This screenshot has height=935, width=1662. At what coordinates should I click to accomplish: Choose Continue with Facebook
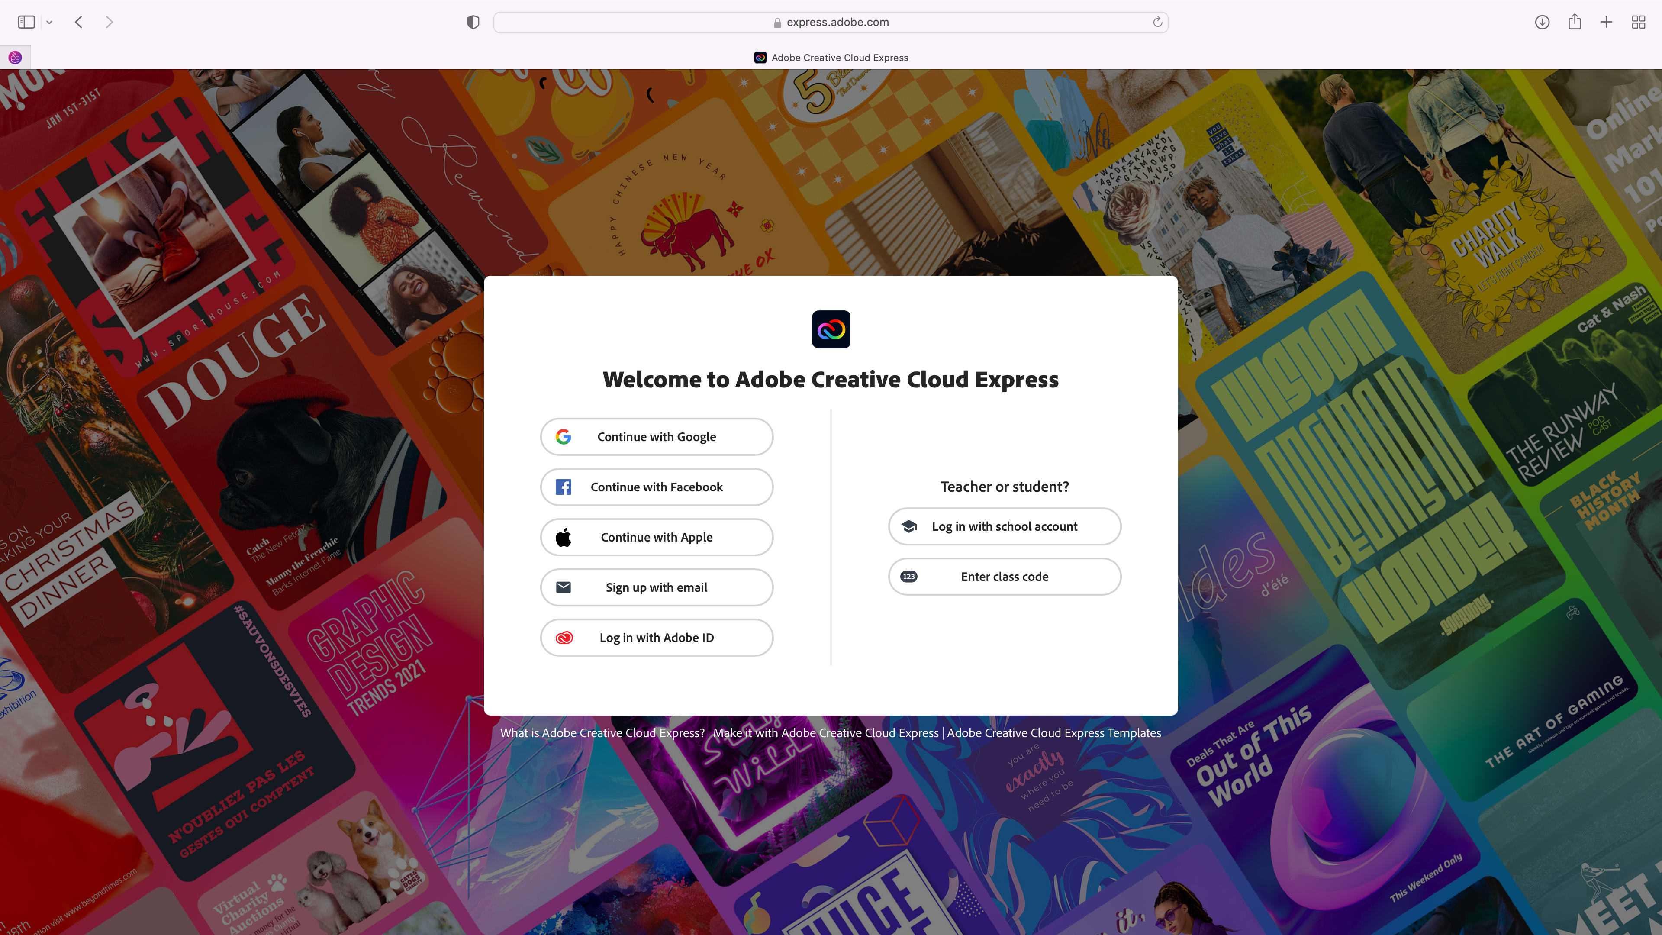click(x=656, y=487)
